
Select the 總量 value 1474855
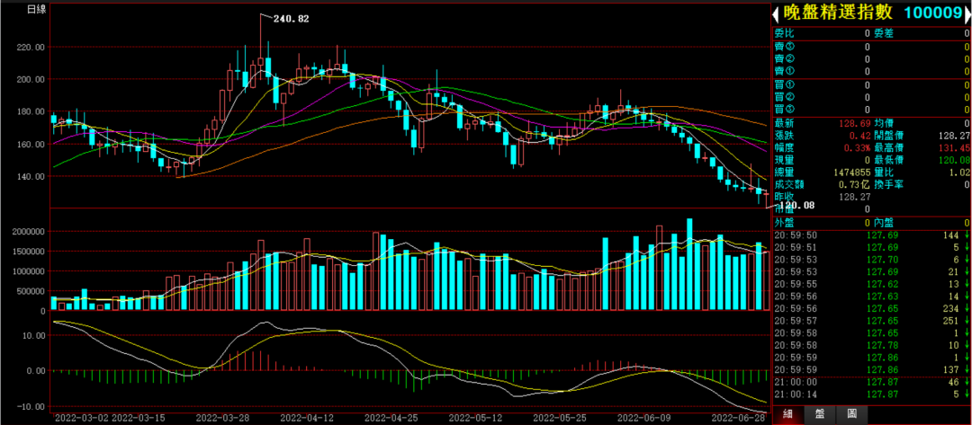851,172
